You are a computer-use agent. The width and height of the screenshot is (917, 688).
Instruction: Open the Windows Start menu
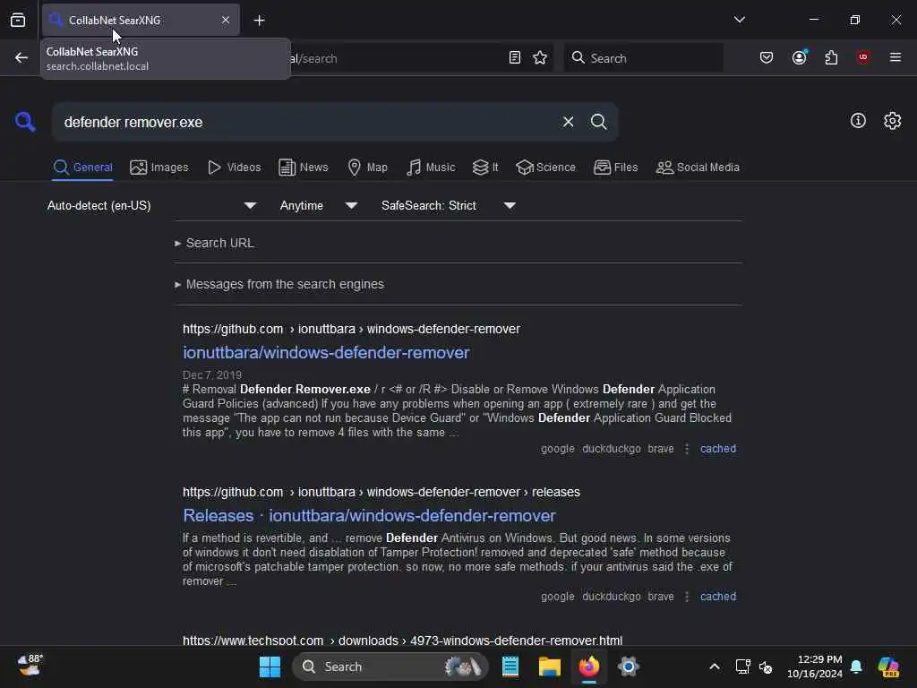coord(270,666)
